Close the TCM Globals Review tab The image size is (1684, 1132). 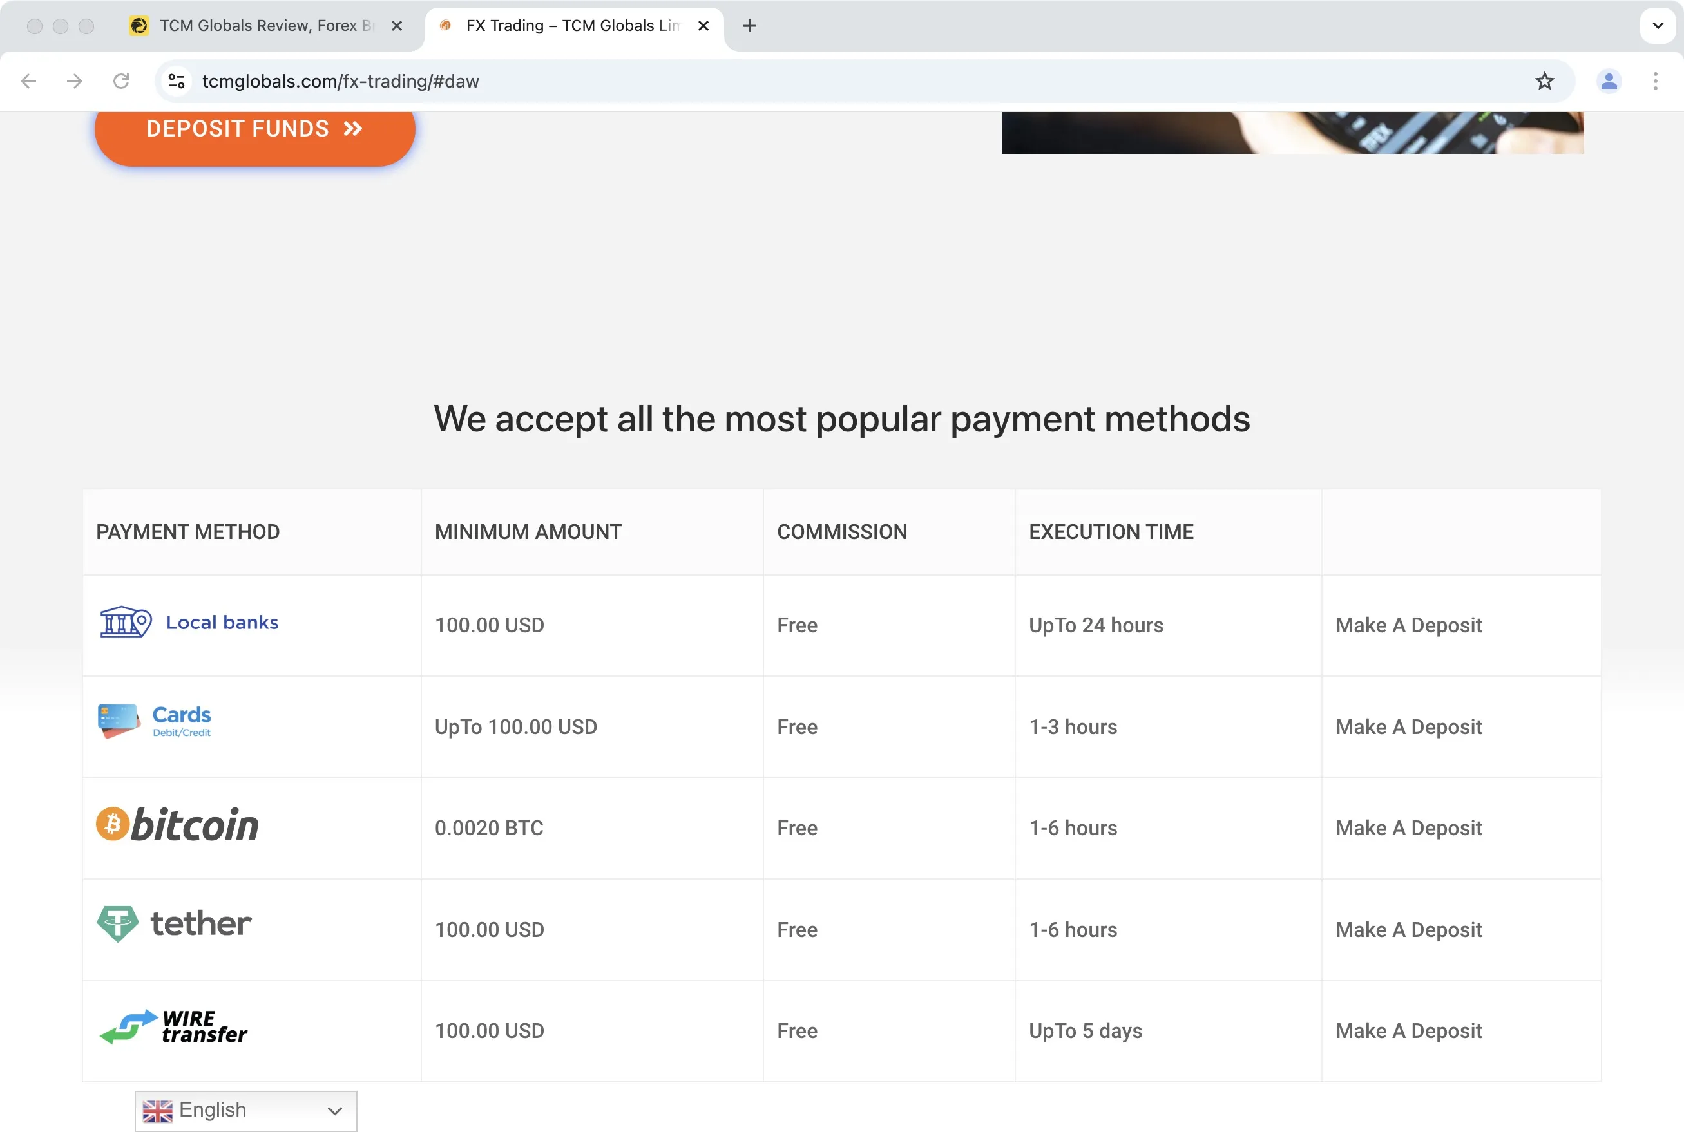(x=396, y=26)
